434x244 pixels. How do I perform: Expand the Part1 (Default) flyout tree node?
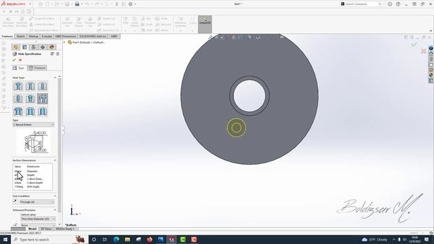64,42
